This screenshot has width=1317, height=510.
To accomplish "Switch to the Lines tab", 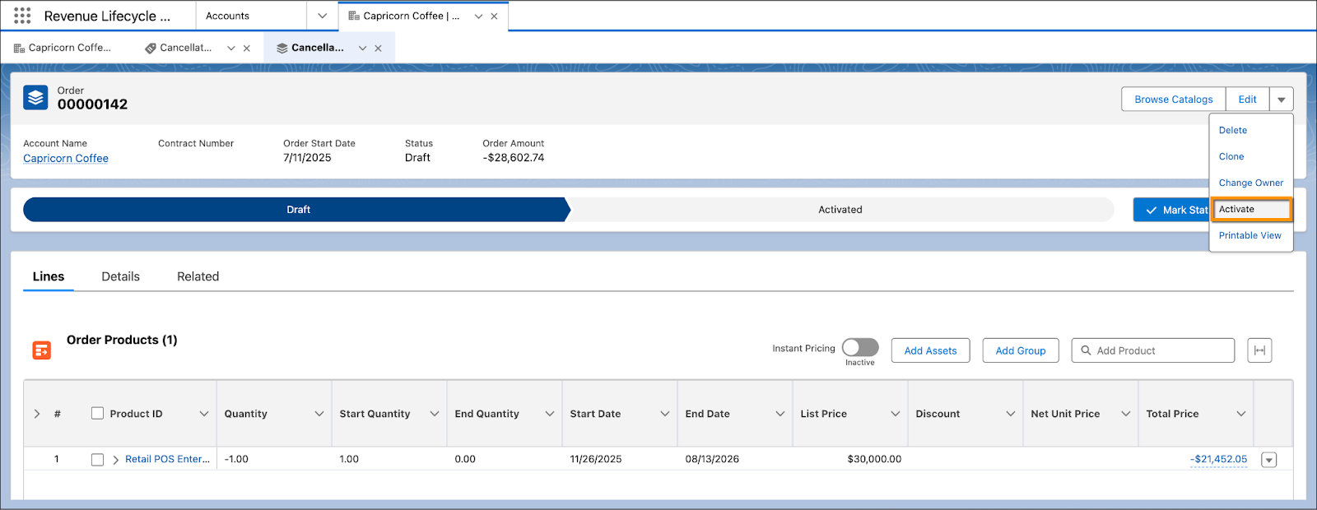I will (49, 276).
